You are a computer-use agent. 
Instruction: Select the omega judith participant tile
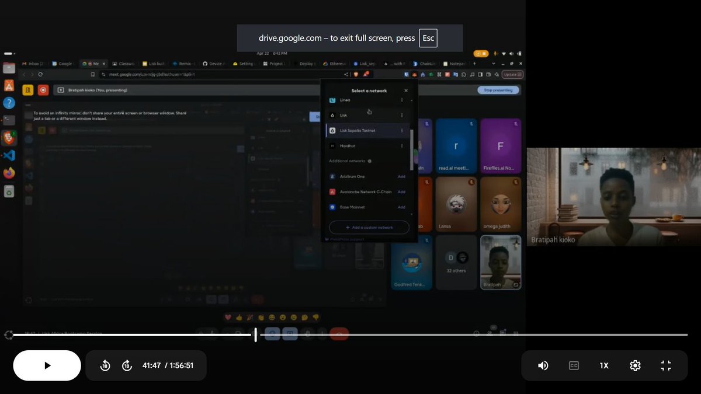coord(500,204)
